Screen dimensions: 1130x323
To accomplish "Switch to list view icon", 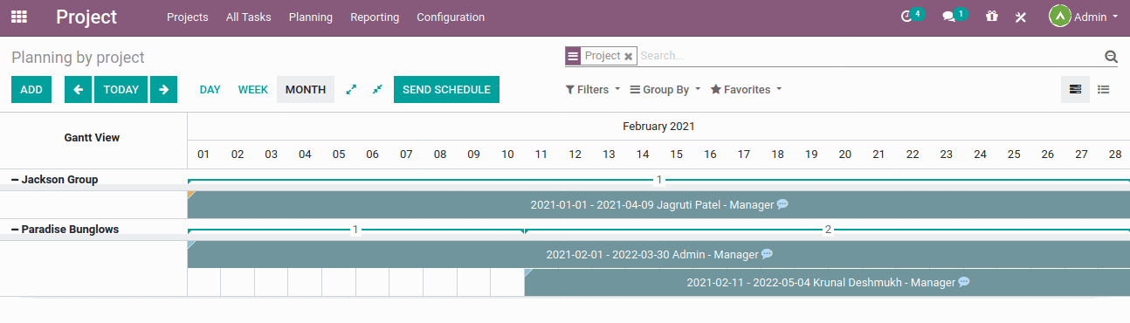I will coord(1104,89).
